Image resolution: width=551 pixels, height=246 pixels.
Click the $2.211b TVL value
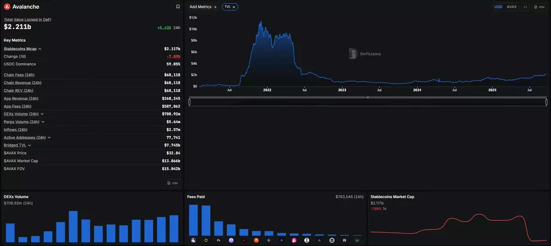point(17,27)
